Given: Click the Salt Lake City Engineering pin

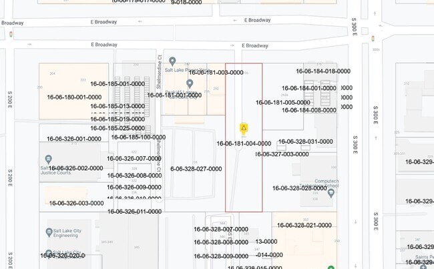Looking at the screenshot, I should pyautogui.click(x=49, y=232).
